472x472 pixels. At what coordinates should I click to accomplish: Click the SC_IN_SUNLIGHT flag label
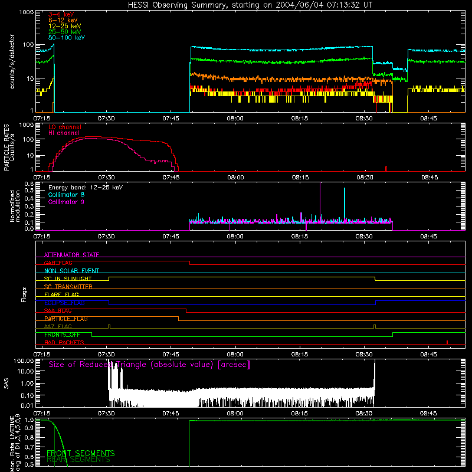pos(68,278)
